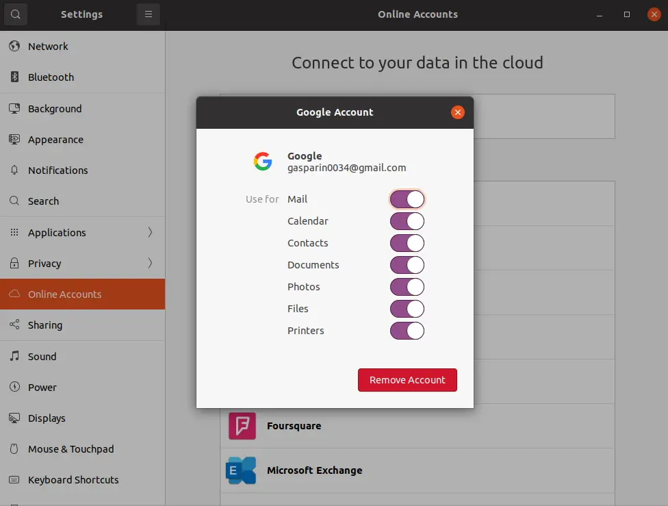Disable the Files switch

[x=407, y=309]
